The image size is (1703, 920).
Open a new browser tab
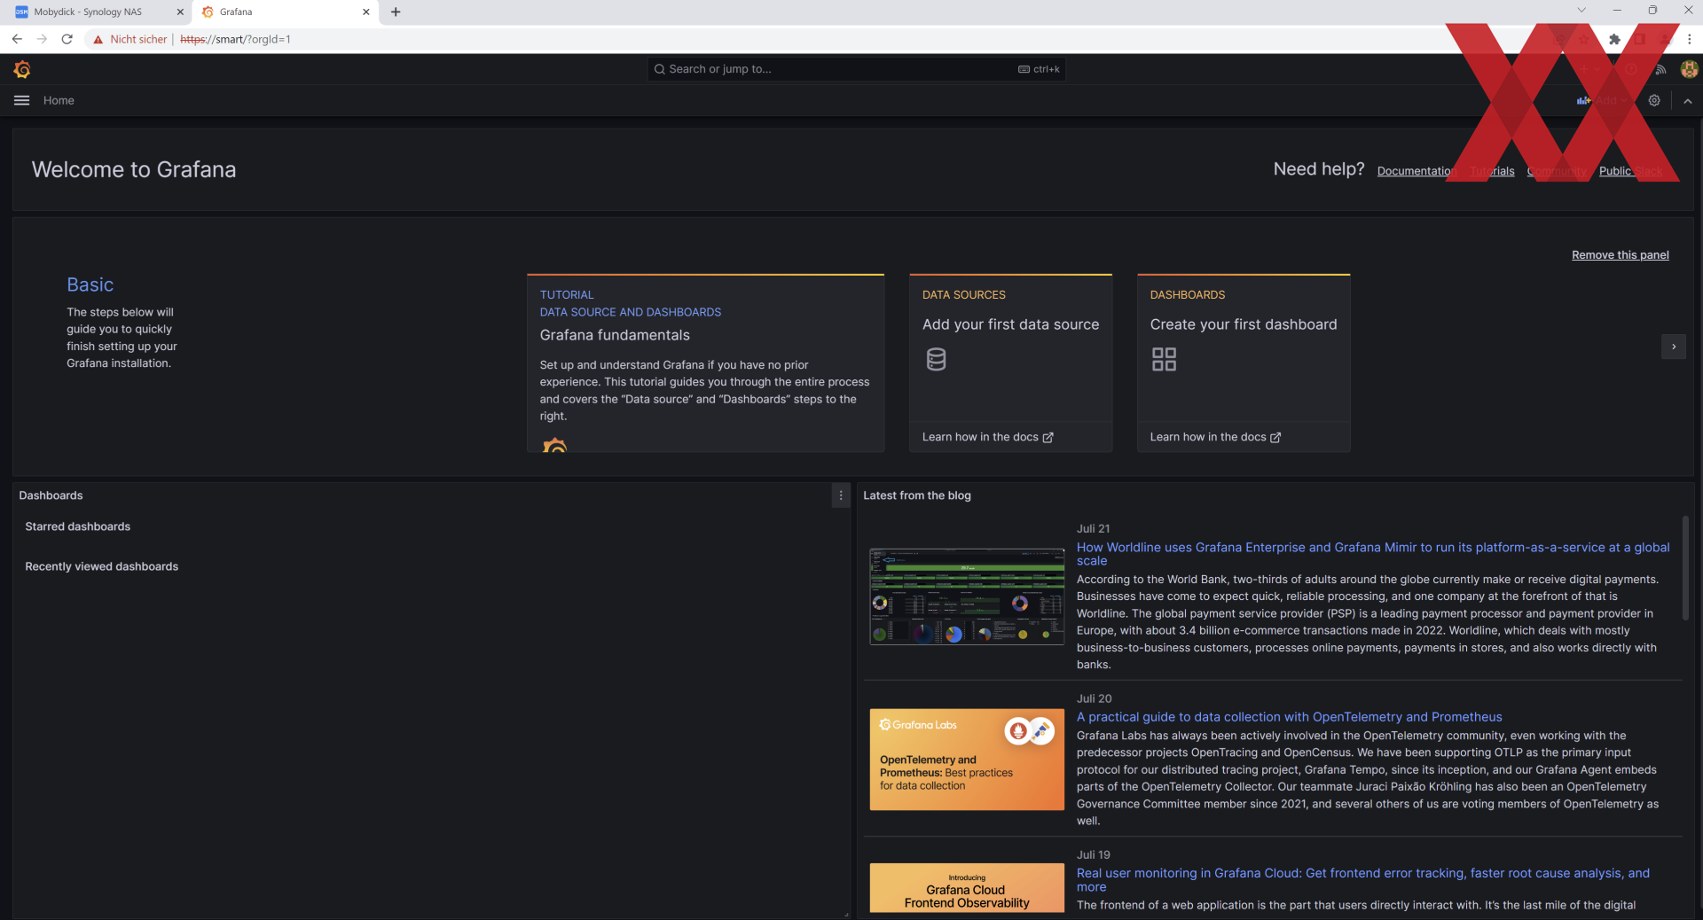click(x=396, y=12)
